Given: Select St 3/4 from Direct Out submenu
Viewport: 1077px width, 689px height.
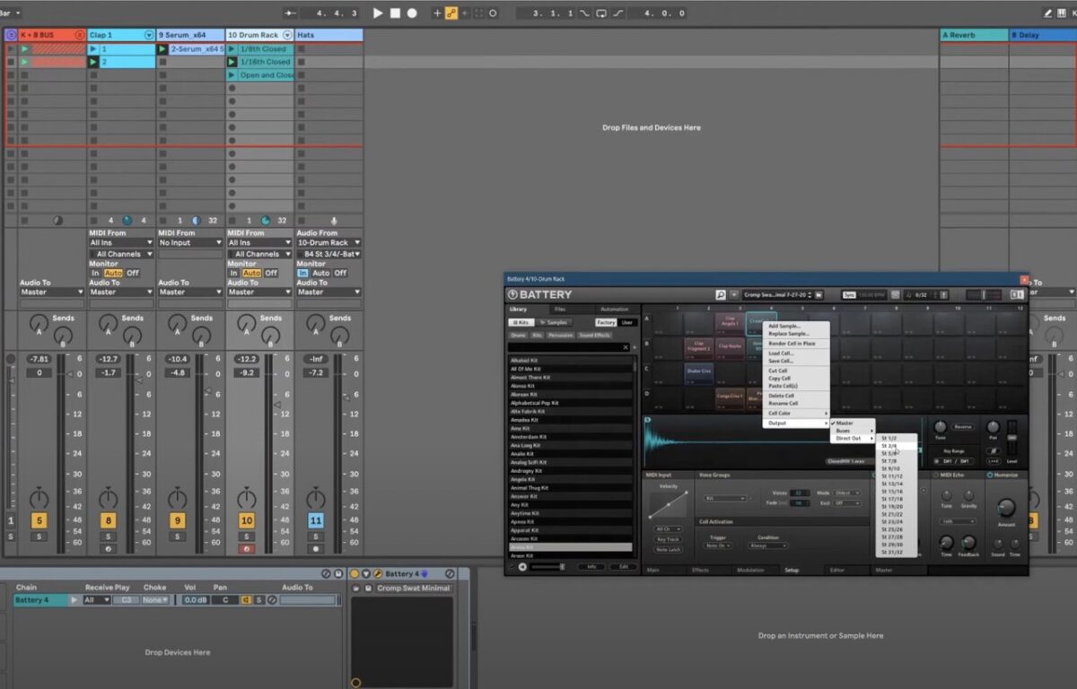Looking at the screenshot, I should point(890,446).
